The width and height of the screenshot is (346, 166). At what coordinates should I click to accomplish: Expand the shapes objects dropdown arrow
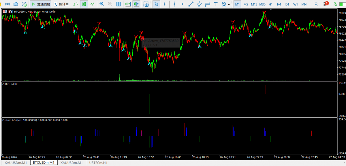tap(229, 5)
